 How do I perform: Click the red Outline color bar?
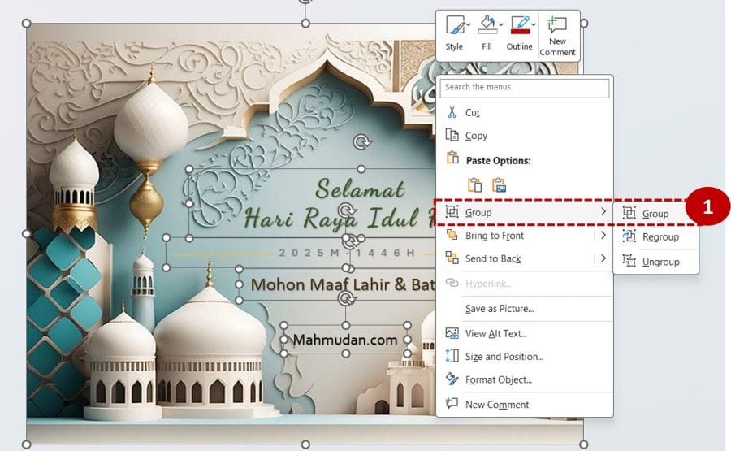pyautogui.click(x=520, y=32)
